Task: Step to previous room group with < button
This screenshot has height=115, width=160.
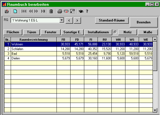Action: [69, 20]
